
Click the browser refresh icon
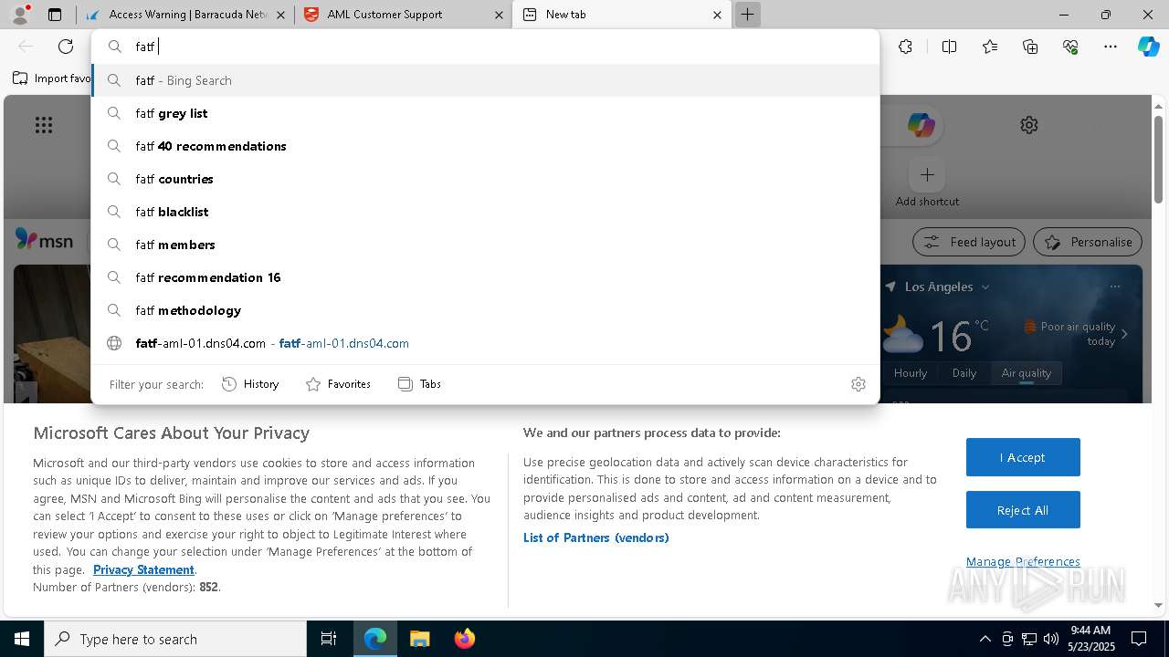(x=66, y=47)
